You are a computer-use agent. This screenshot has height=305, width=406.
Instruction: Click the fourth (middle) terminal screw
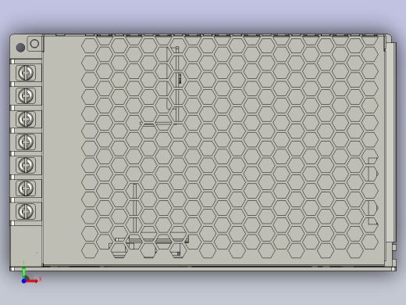(26, 142)
